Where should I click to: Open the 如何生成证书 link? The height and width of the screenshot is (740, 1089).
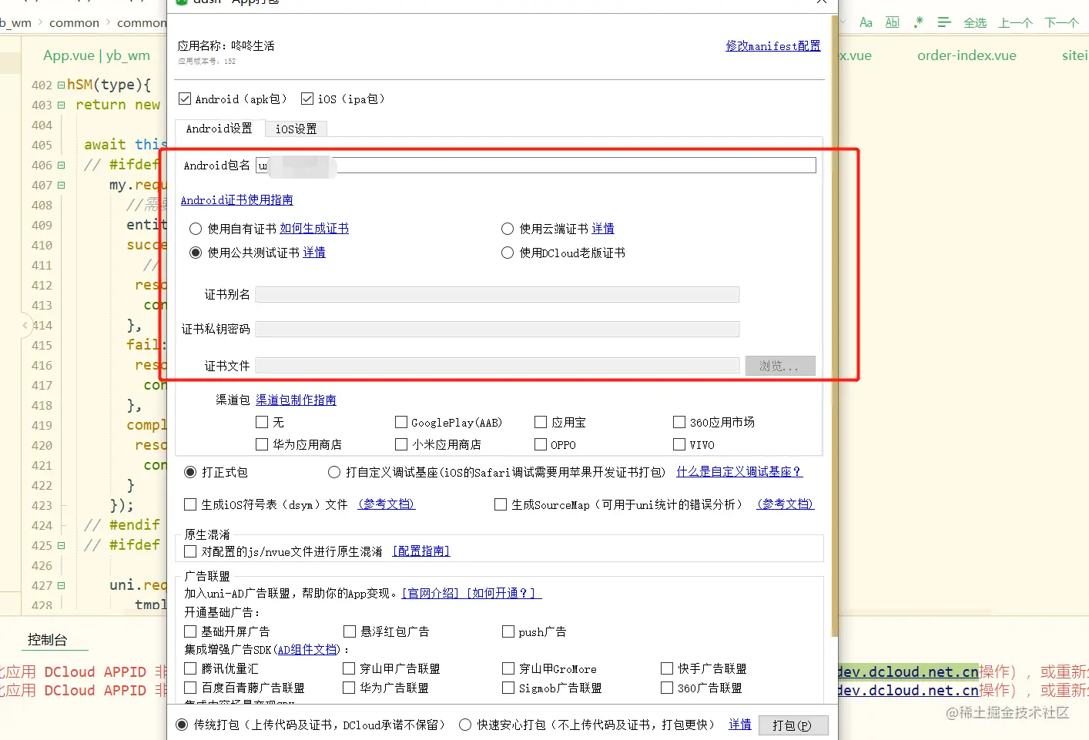click(314, 229)
